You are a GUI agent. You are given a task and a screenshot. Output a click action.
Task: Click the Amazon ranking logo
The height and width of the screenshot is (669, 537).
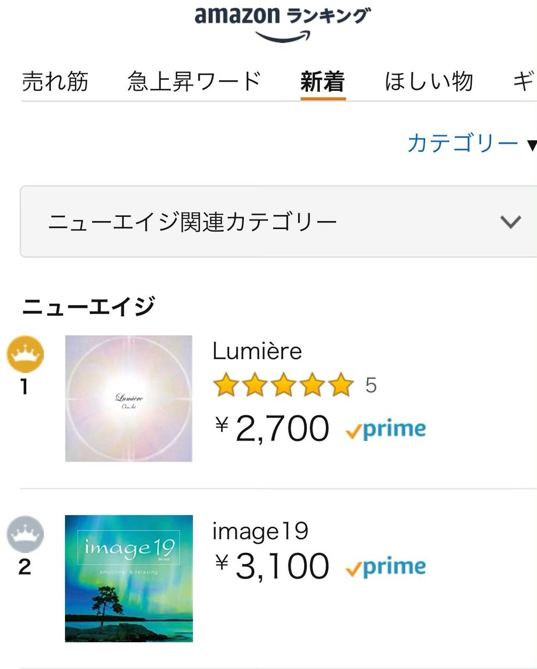click(x=282, y=23)
